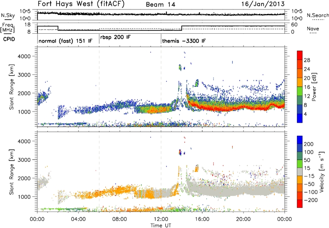Screen dimensions: 329x228
Task: Click the date '16/Jan/2013'
Action: (x=263, y=4)
